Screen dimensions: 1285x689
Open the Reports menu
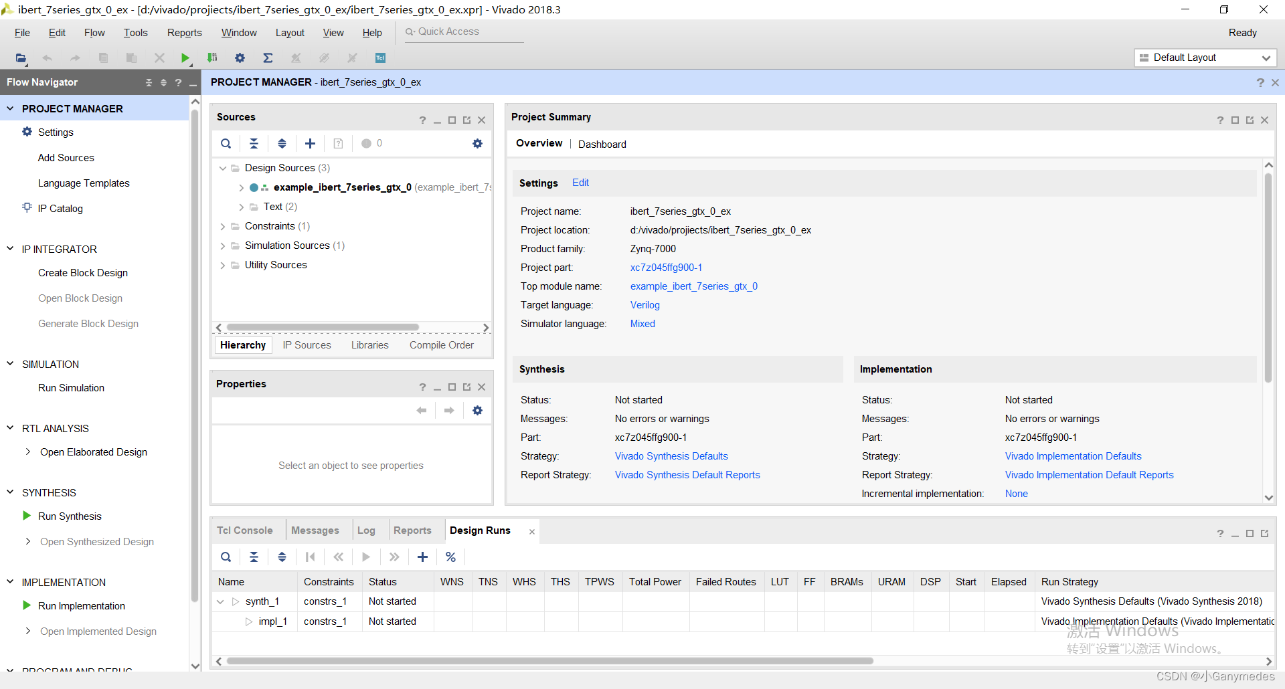pos(184,33)
